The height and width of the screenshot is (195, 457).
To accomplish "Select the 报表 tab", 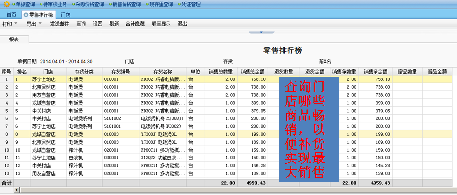I will tap(14, 39).
